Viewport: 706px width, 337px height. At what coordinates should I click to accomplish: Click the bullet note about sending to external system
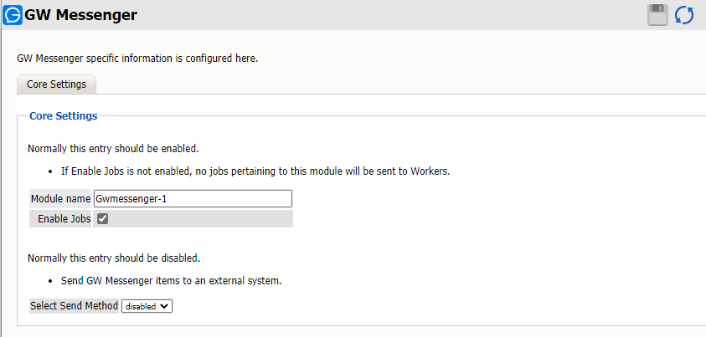coord(171,280)
